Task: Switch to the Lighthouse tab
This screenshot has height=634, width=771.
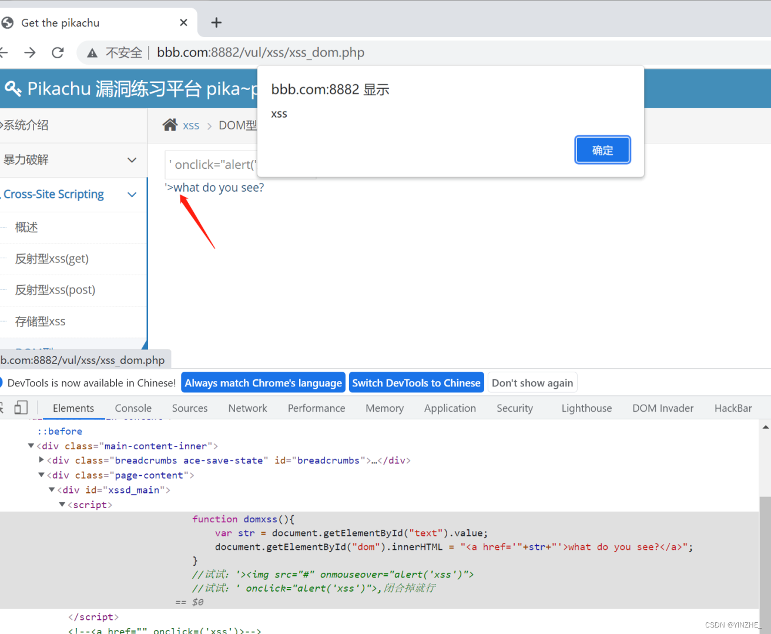Action: (586, 408)
